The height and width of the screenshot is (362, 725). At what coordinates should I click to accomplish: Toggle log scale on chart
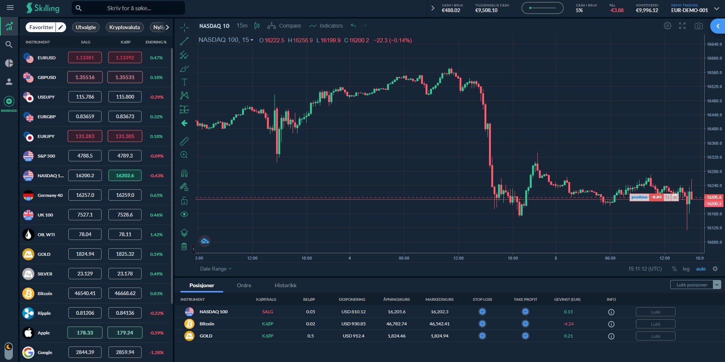pyautogui.click(x=686, y=269)
